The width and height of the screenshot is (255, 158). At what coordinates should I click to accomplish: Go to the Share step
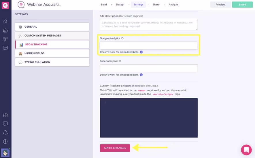coord(156,5)
